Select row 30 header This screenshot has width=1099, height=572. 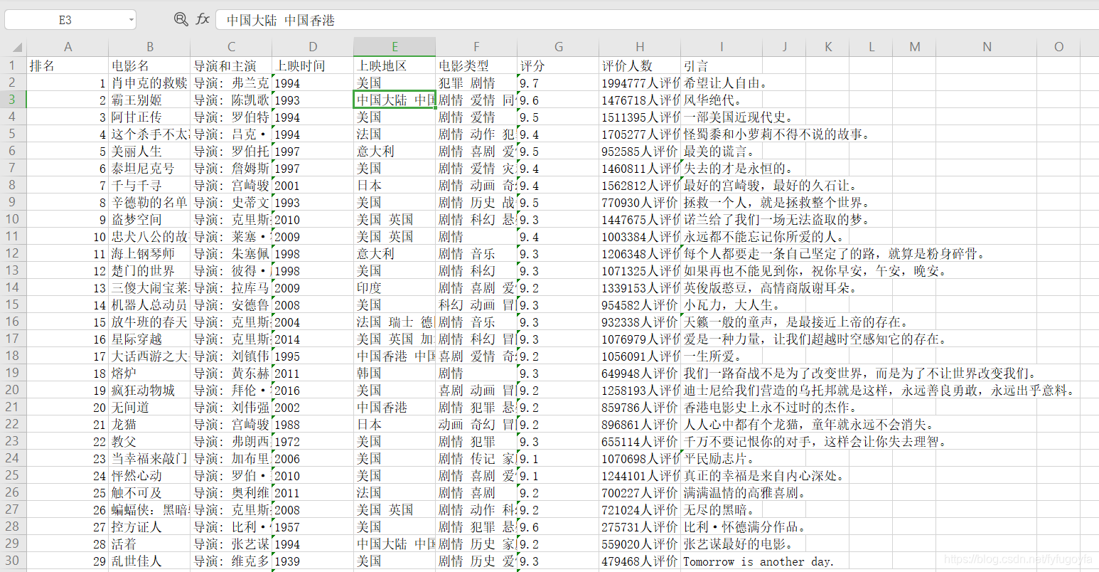point(13,561)
